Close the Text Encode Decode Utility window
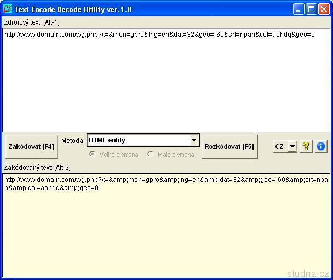The image size is (333, 280). (x=324, y=9)
